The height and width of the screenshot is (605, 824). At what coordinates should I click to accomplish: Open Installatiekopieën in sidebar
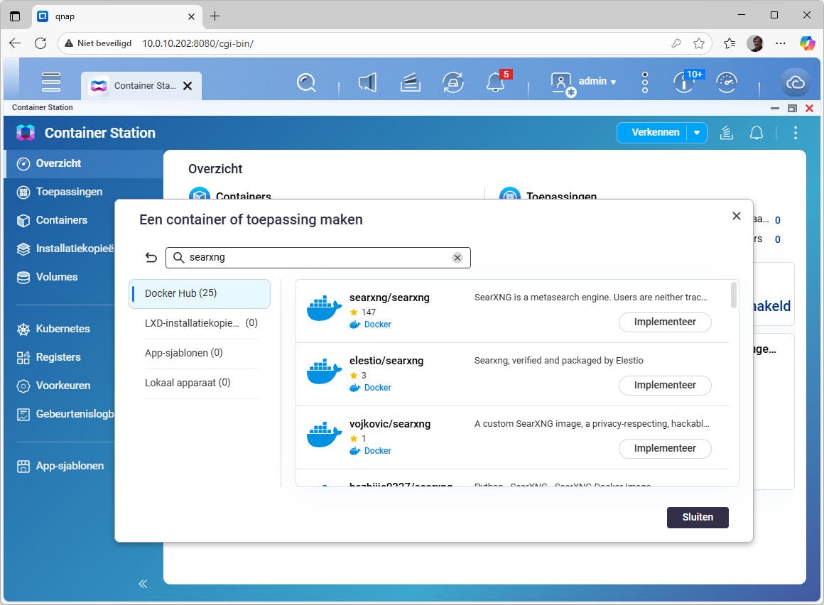pyautogui.click(x=60, y=249)
